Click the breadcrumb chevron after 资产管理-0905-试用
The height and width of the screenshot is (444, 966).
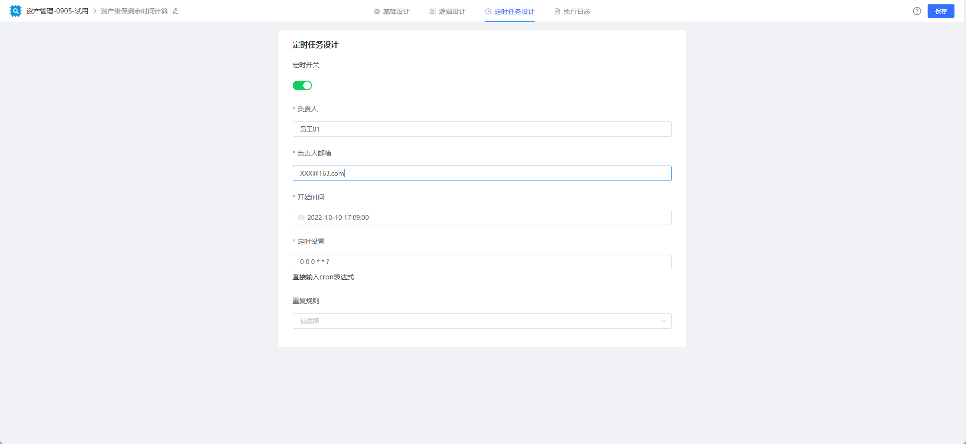pyautogui.click(x=95, y=11)
